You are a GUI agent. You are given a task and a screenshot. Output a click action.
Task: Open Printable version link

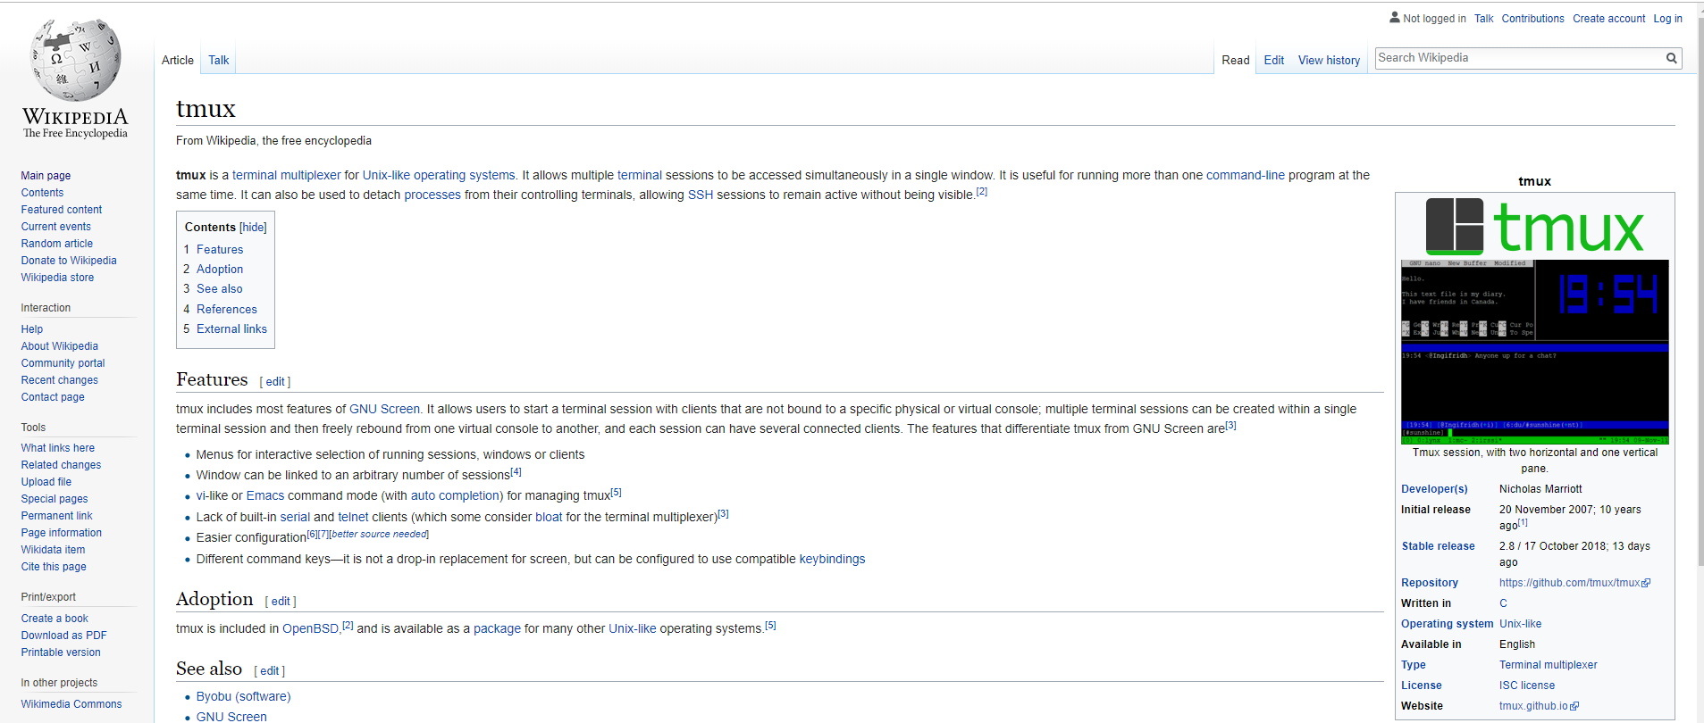61,652
